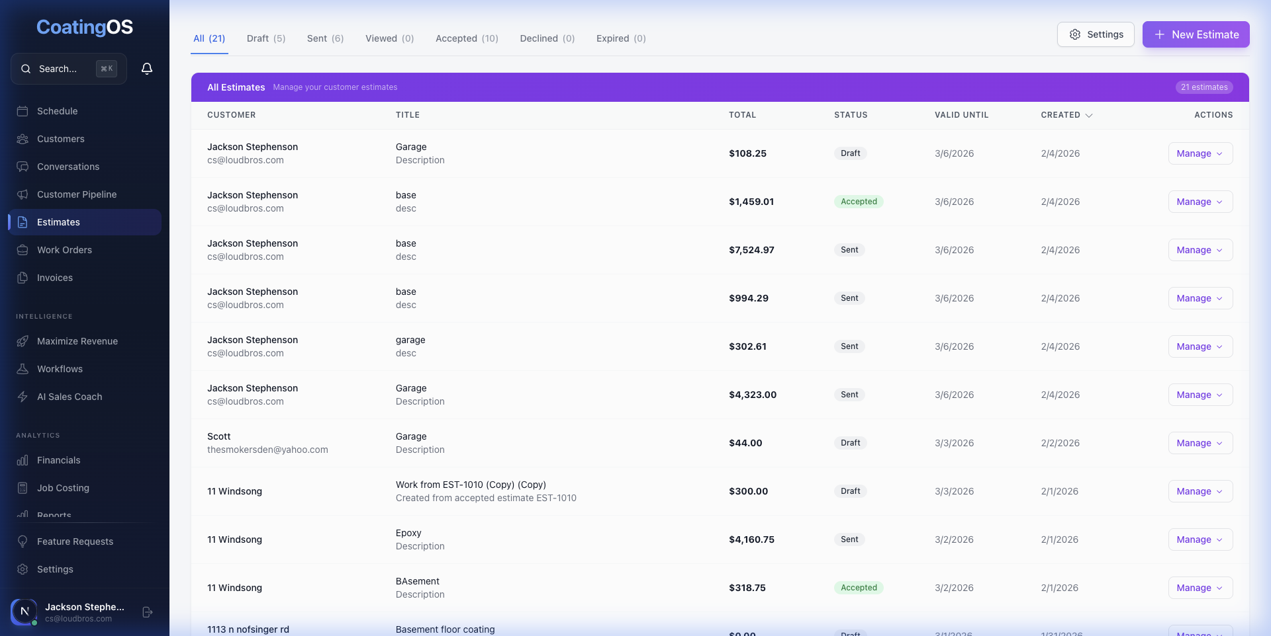1271x636 pixels.
Task: Sort estimates by the Created column chevron
Action: click(1089, 115)
